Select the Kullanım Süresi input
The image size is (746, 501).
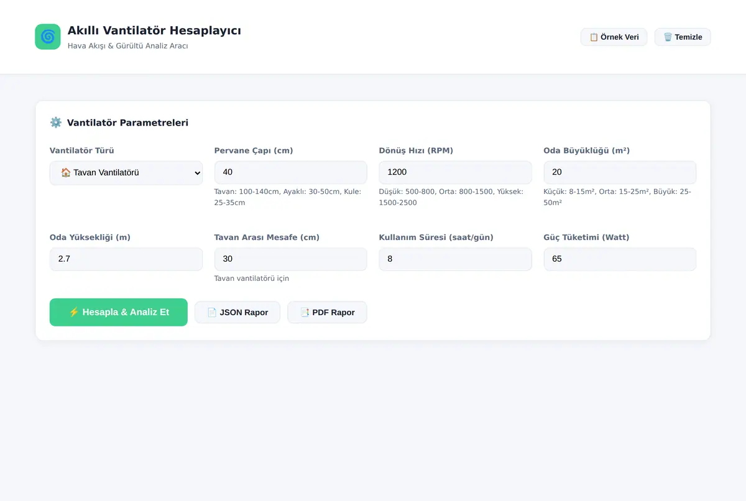pos(456,259)
